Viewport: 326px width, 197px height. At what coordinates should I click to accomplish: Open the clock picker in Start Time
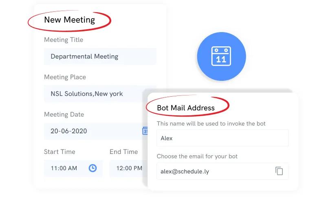coord(93,168)
